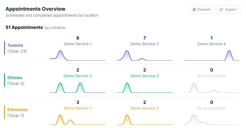Open Ottawa Demo Service 2 link
246x128 pixels.
pyautogui.click(x=78, y=76)
